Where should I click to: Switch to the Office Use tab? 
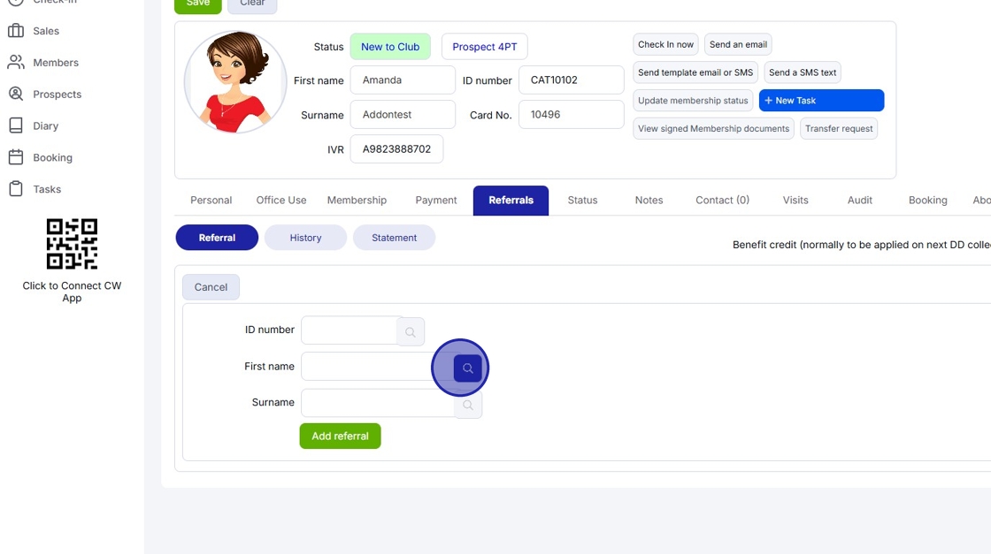(x=281, y=200)
